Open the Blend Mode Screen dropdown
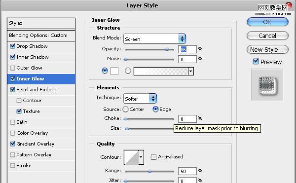 click(154, 39)
